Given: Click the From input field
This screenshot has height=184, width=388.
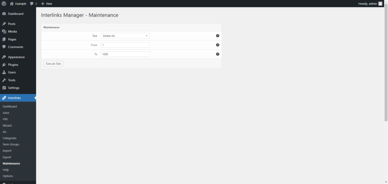Looking at the screenshot, I should [125, 45].
